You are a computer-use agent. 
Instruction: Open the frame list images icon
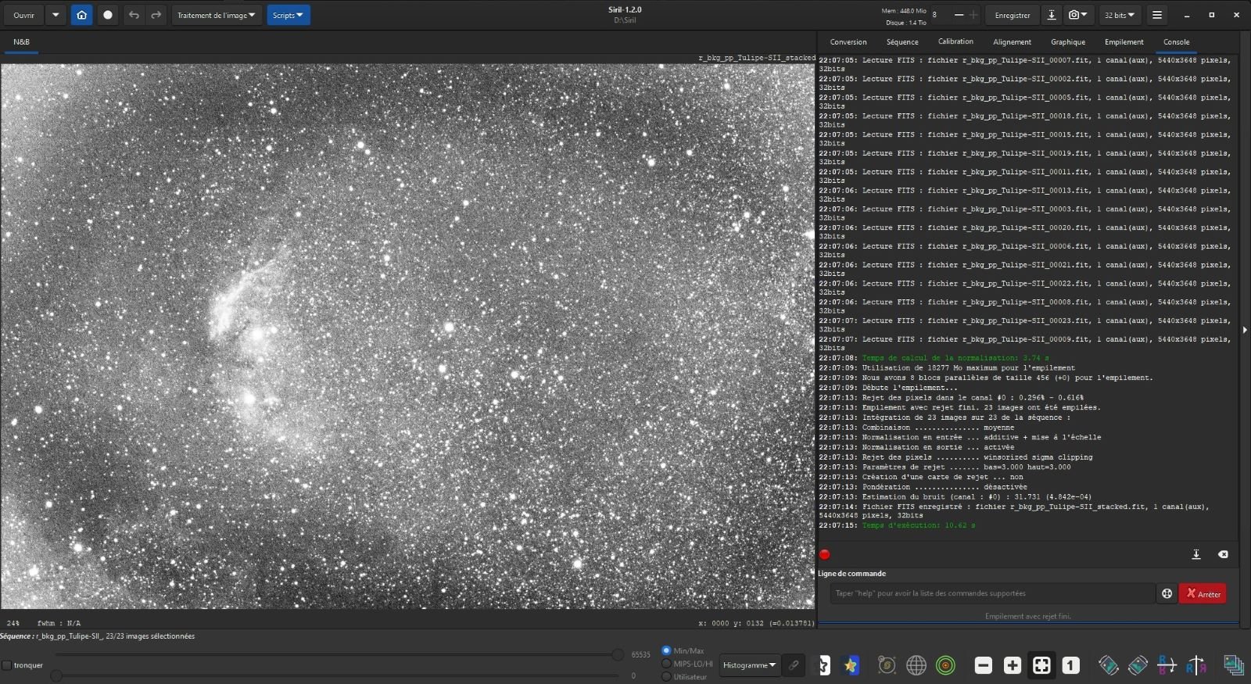click(x=1234, y=665)
